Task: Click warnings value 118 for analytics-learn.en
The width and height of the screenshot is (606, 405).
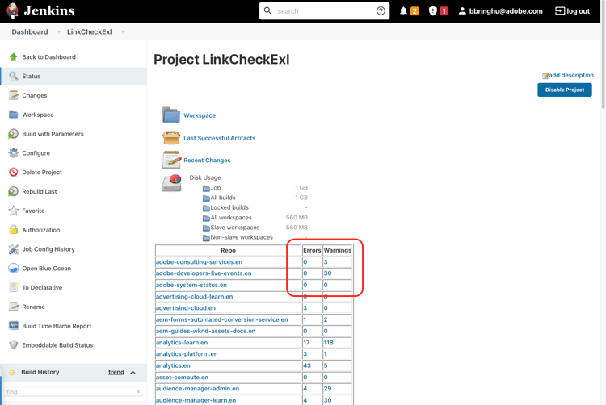Action: point(329,343)
